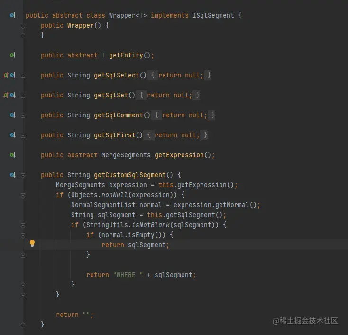Click fold end marker closing normal.isEmpty() block
Image resolution: width=348 pixels, height=335 pixels.
tap(23, 255)
